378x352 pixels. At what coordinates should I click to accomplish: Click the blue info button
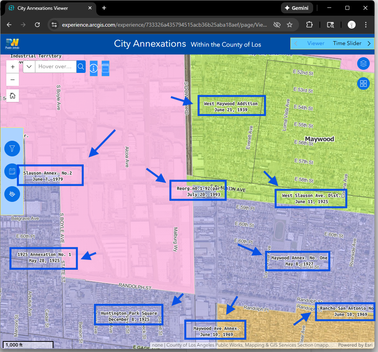coord(94,68)
